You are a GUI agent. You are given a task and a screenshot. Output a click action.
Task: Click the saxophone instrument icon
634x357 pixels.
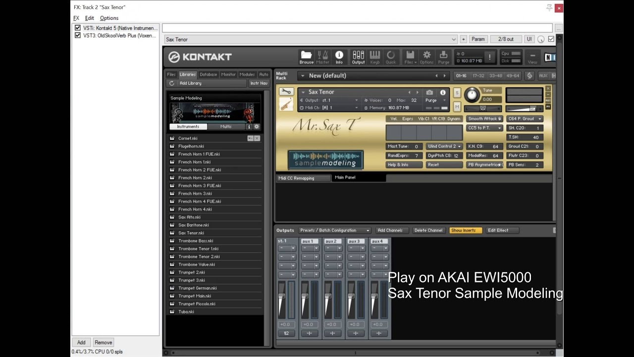[286, 104]
